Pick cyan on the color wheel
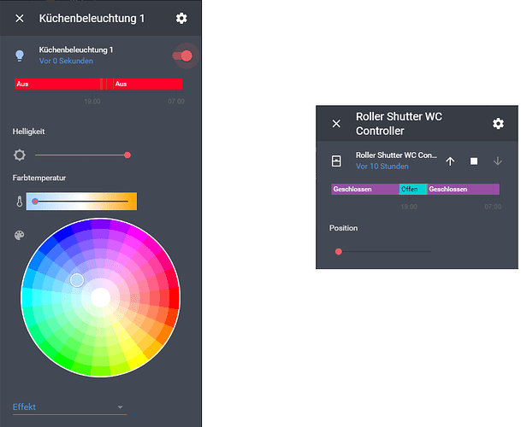521x427 pixels. coord(28,297)
